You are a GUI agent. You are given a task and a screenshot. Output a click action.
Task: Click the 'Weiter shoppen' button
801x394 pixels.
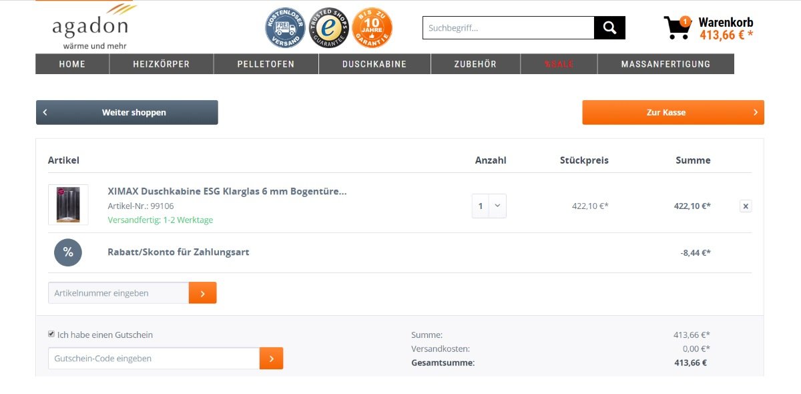(x=127, y=112)
